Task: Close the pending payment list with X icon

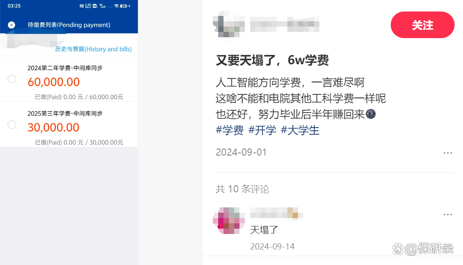Action: point(12,25)
